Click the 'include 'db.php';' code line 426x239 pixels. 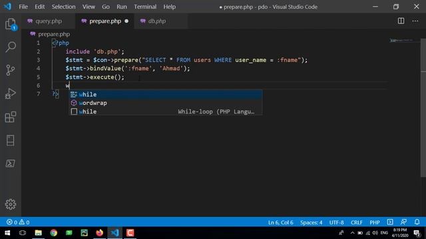pyautogui.click(x=95, y=52)
